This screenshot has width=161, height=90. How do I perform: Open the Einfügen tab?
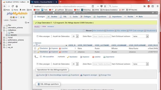pyautogui.click(x=86, y=16)
